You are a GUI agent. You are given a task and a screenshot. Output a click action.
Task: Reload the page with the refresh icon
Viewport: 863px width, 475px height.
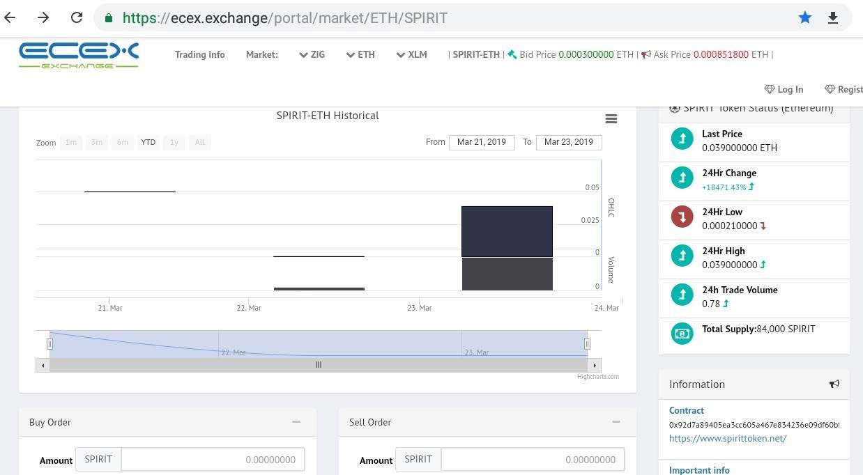coord(77,17)
